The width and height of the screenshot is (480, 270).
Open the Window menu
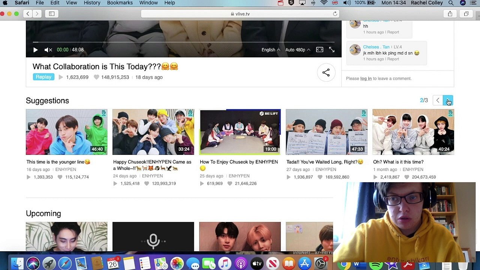148,3
